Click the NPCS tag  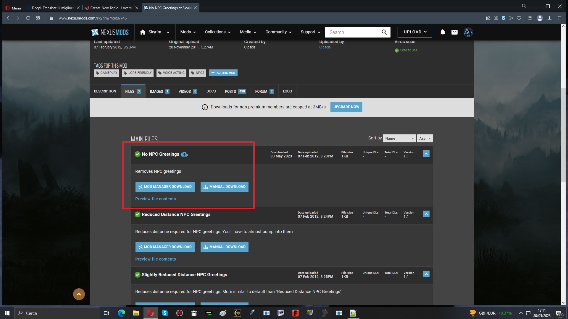(198, 73)
